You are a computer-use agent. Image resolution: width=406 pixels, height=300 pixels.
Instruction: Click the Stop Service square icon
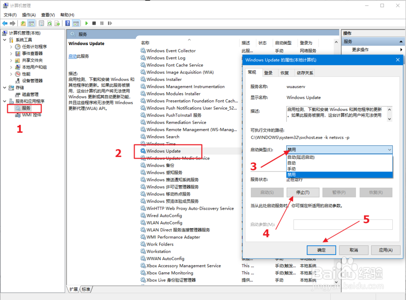click(x=94, y=23)
